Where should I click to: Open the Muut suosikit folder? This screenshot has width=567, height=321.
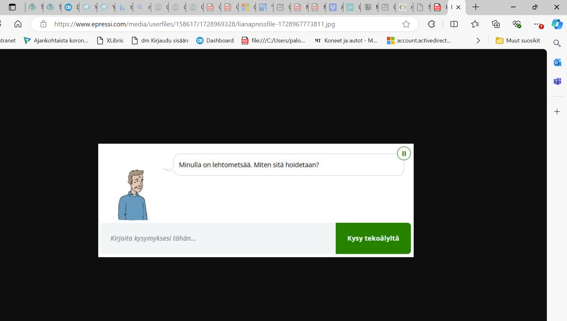pos(518,40)
